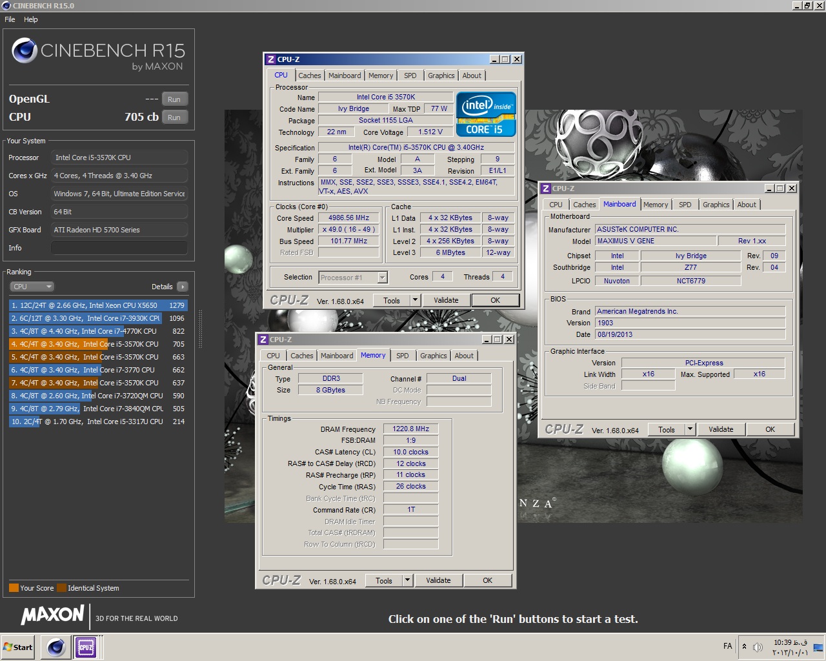Screen dimensions: 826x661
Task: Select ranking entry 9 Core i7-3840QM
Action: 98,409
